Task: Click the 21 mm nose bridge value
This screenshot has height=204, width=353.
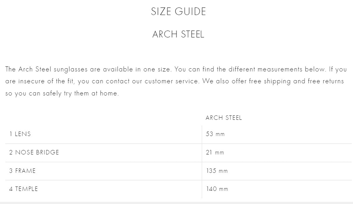Action: tap(215, 152)
